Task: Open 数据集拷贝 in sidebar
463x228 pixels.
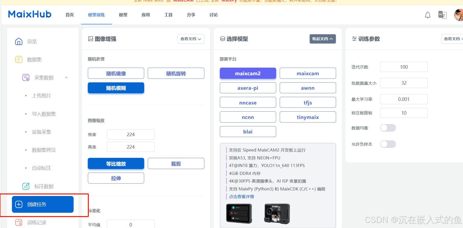Action: coord(44,150)
